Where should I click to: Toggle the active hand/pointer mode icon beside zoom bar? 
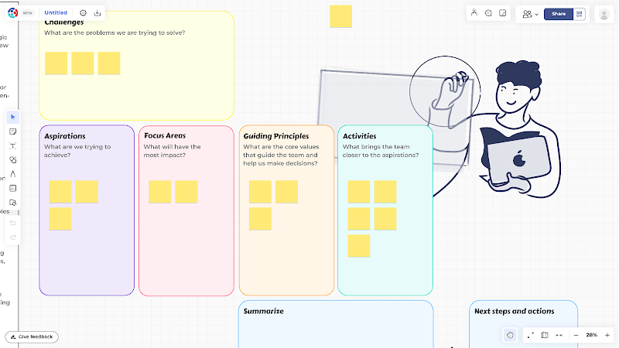(510, 335)
